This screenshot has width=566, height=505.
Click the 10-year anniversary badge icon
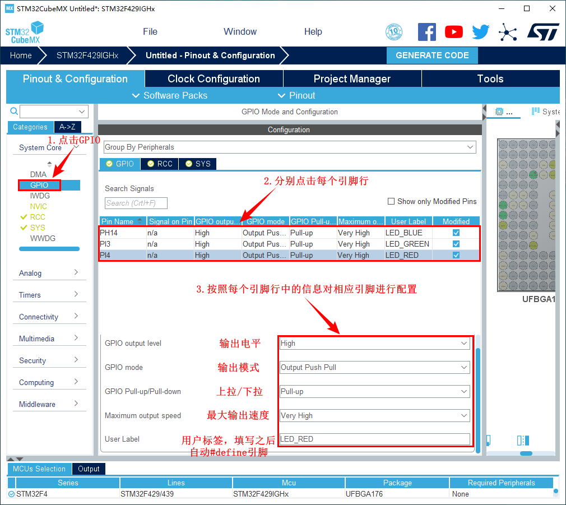coord(395,32)
